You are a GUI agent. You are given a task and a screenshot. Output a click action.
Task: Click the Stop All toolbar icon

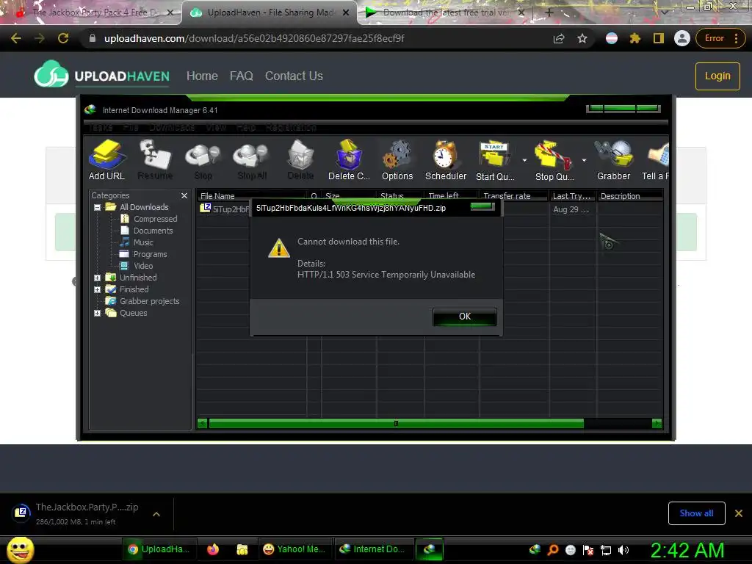click(252, 159)
